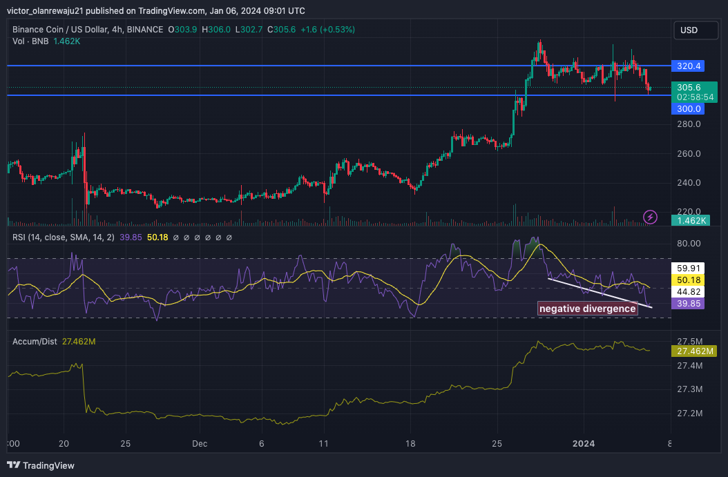Click the +1.6 (+0.53%) change value
The width and height of the screenshot is (728, 477).
[328, 30]
